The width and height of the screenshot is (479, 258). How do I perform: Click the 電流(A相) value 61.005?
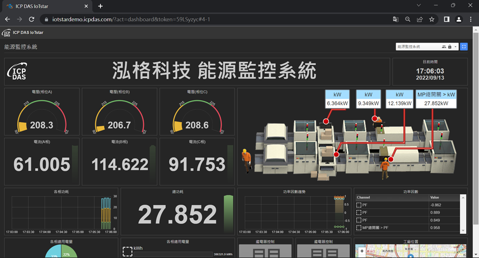coord(42,164)
